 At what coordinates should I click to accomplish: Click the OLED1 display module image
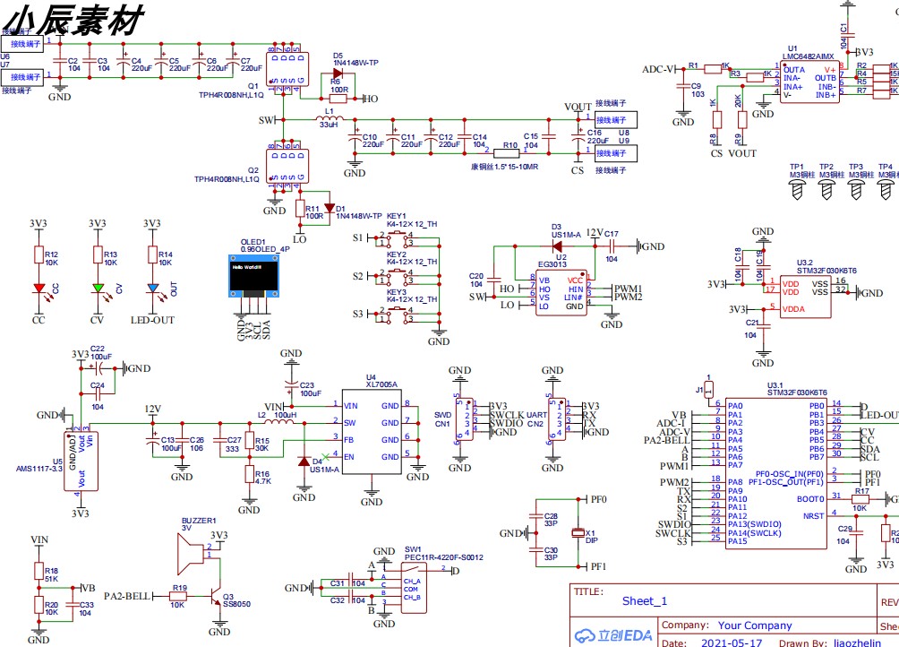(x=254, y=277)
